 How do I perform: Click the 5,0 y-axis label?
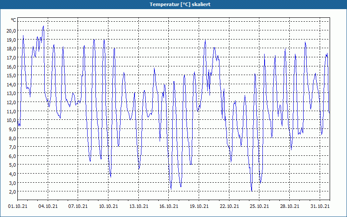(x=12, y=165)
